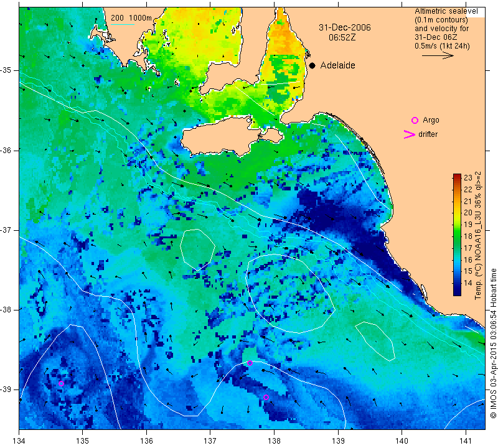Click the 139 longitude axis label
This screenshot has width=498, height=448.
[338, 441]
